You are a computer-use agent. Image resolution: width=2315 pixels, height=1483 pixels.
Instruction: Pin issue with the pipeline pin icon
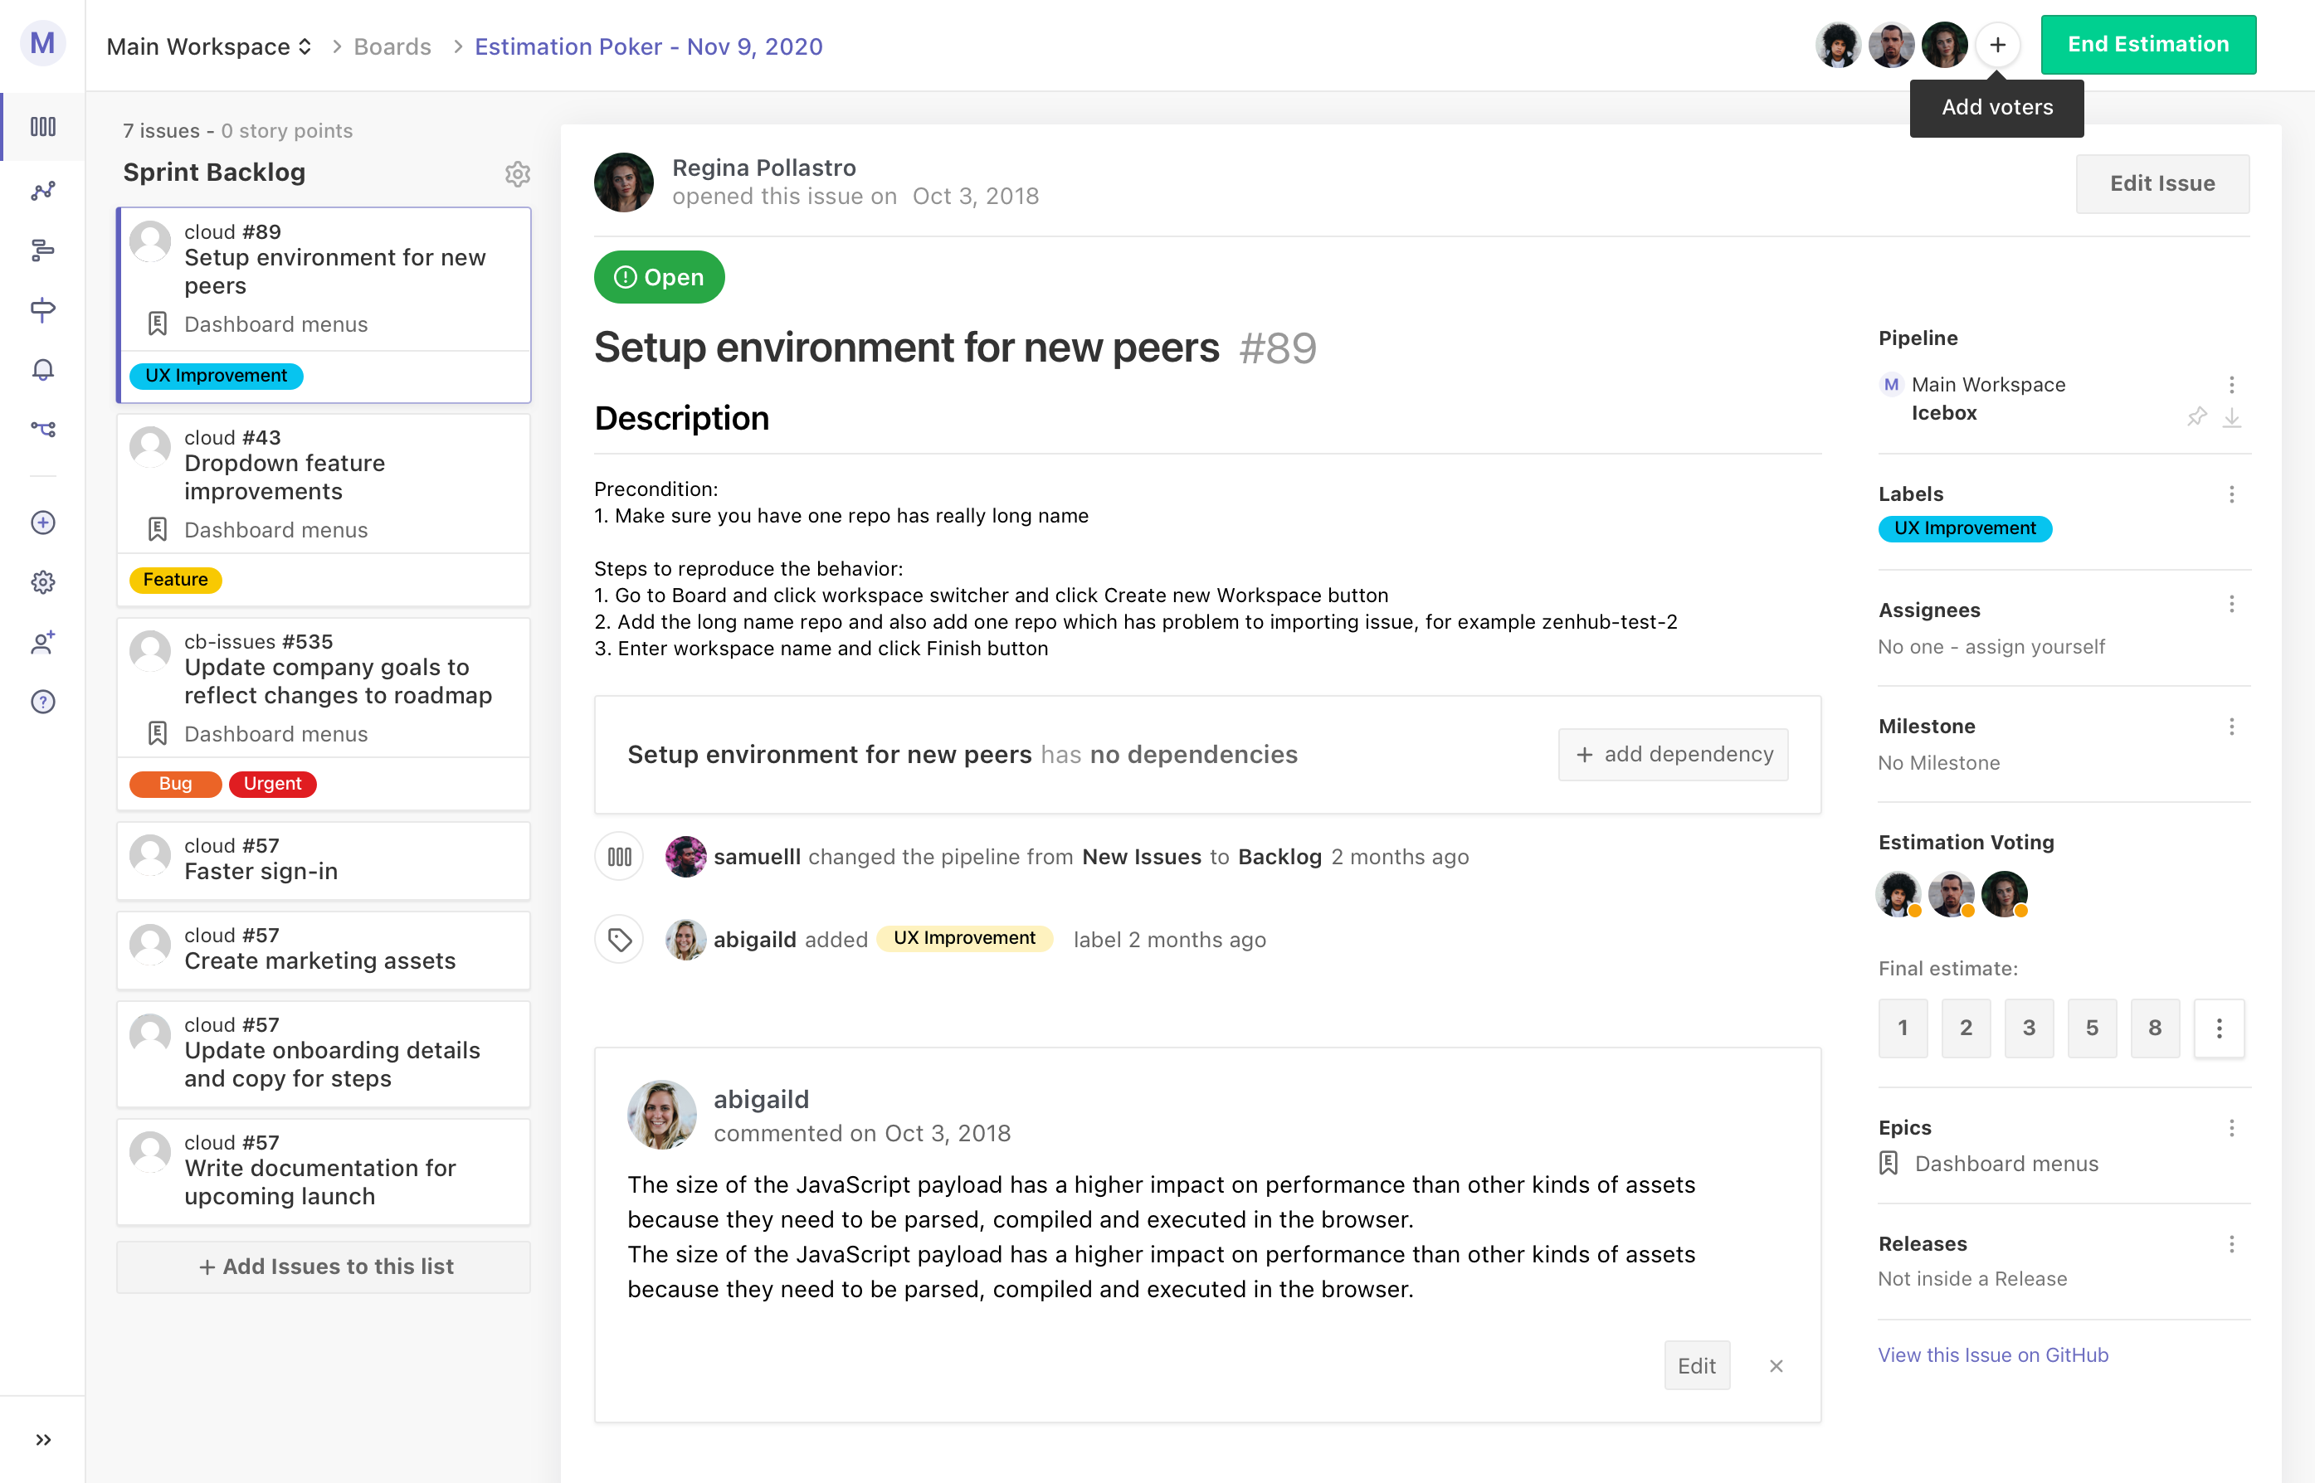[2196, 417]
